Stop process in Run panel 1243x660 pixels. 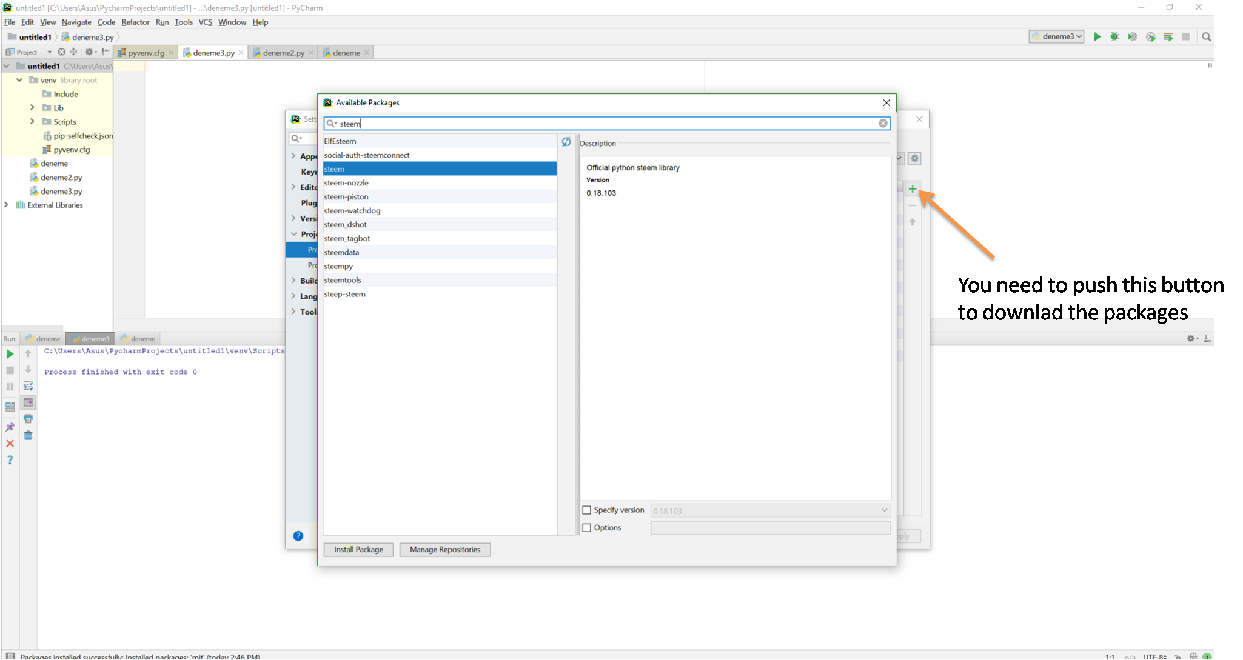10,370
